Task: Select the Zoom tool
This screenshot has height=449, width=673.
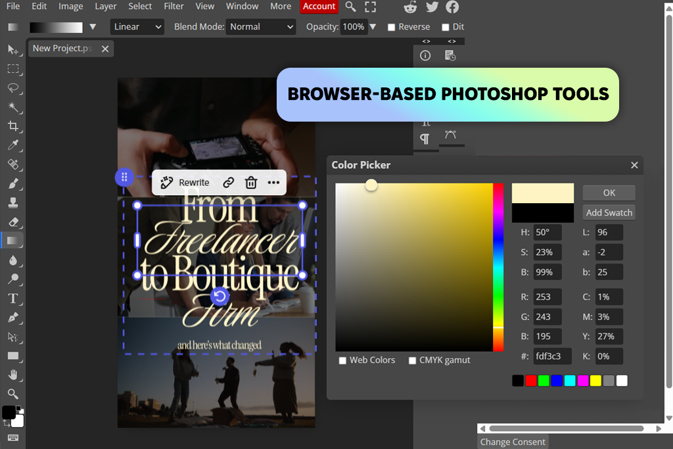Action: point(13,394)
